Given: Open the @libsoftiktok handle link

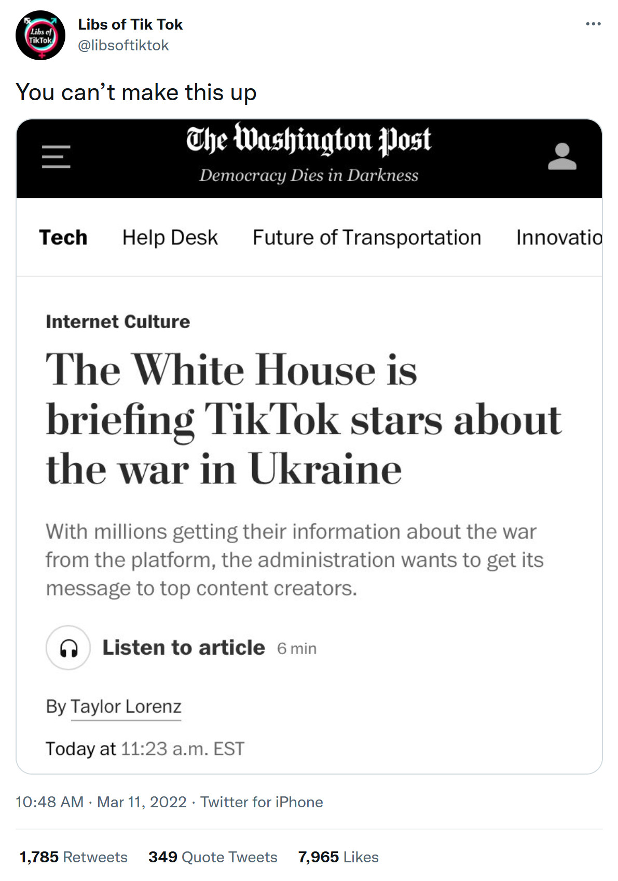Looking at the screenshot, I should click(123, 46).
